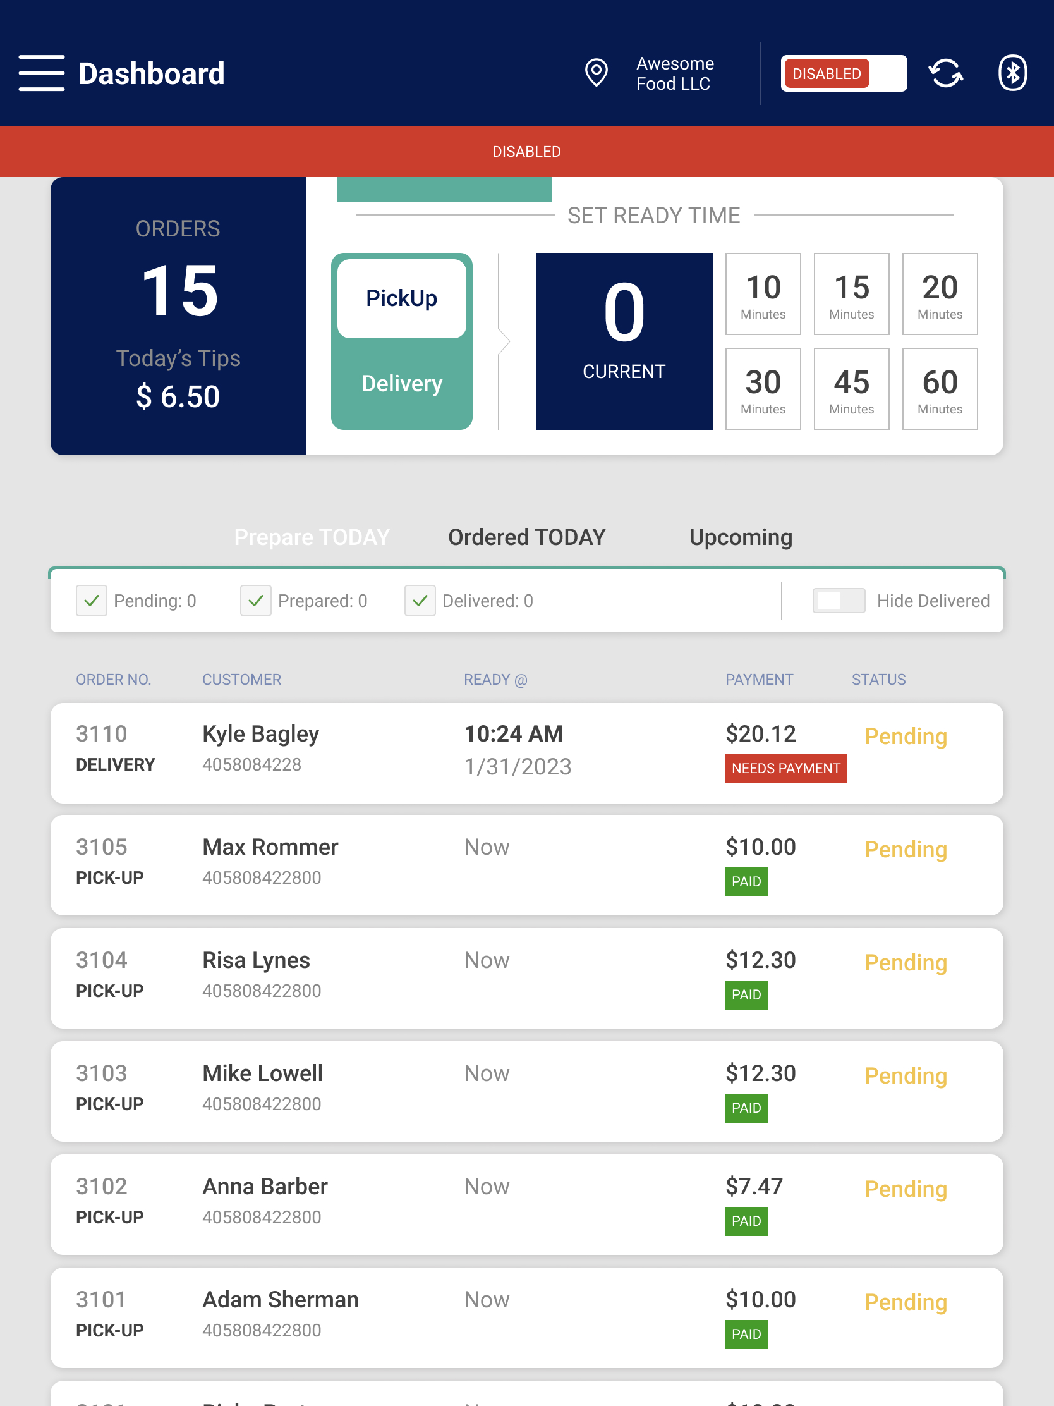Click Pending status on order 3110

coord(906,736)
